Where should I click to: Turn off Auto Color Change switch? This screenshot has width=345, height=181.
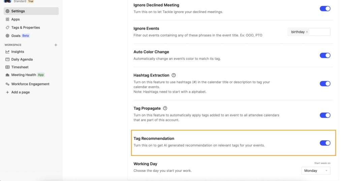[x=325, y=56]
